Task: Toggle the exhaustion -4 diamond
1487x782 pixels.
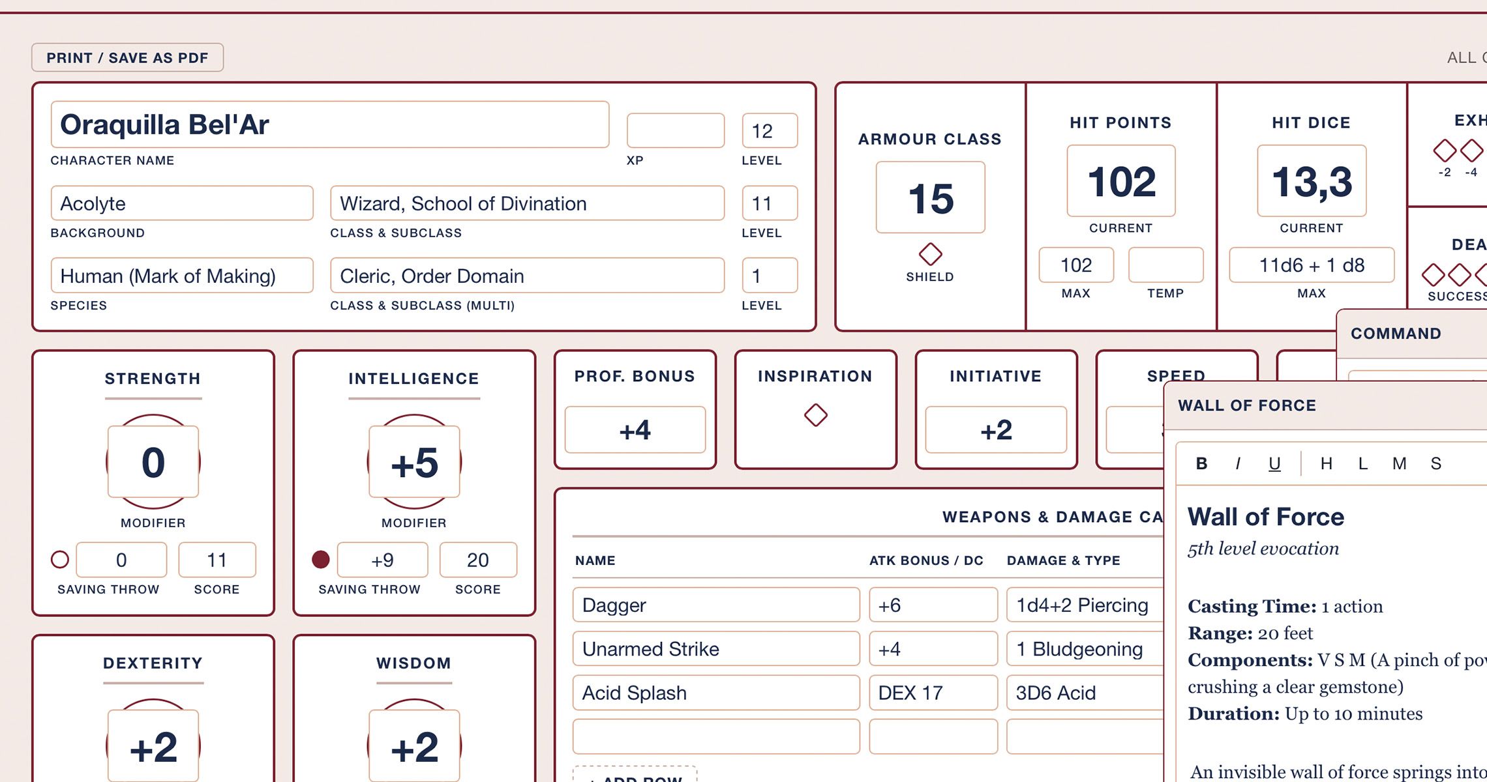Action: (1471, 151)
